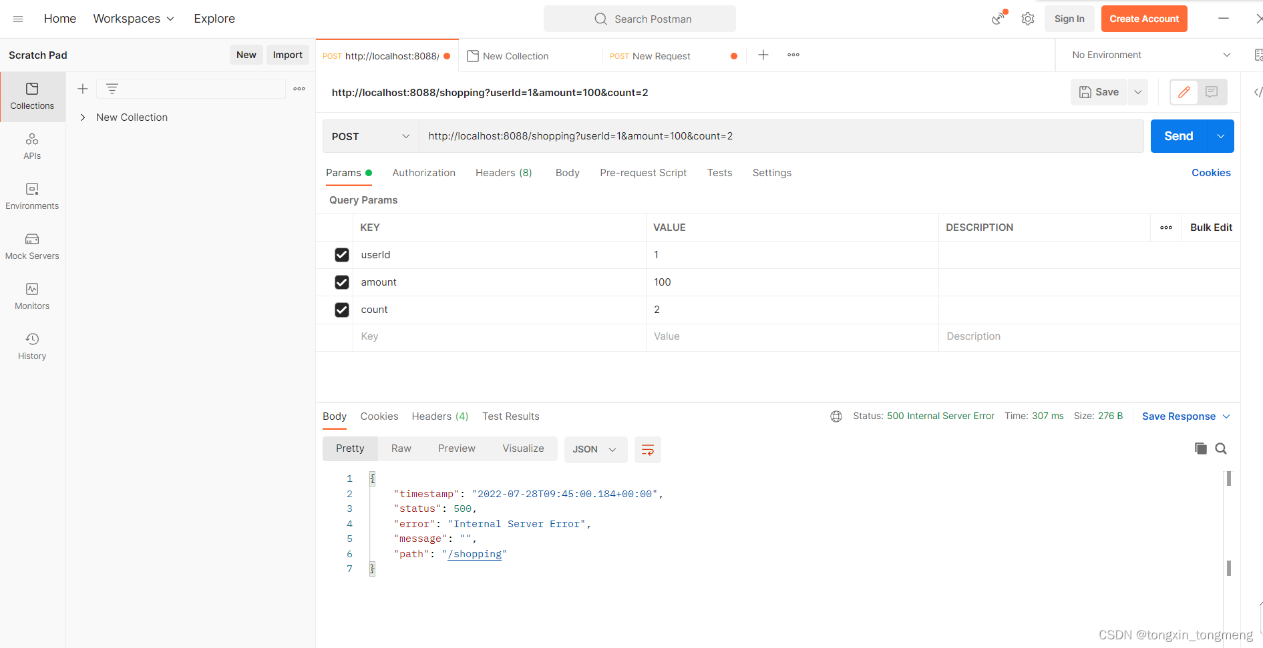The width and height of the screenshot is (1263, 648).
Task: Click the Sign In button
Action: [x=1069, y=19]
